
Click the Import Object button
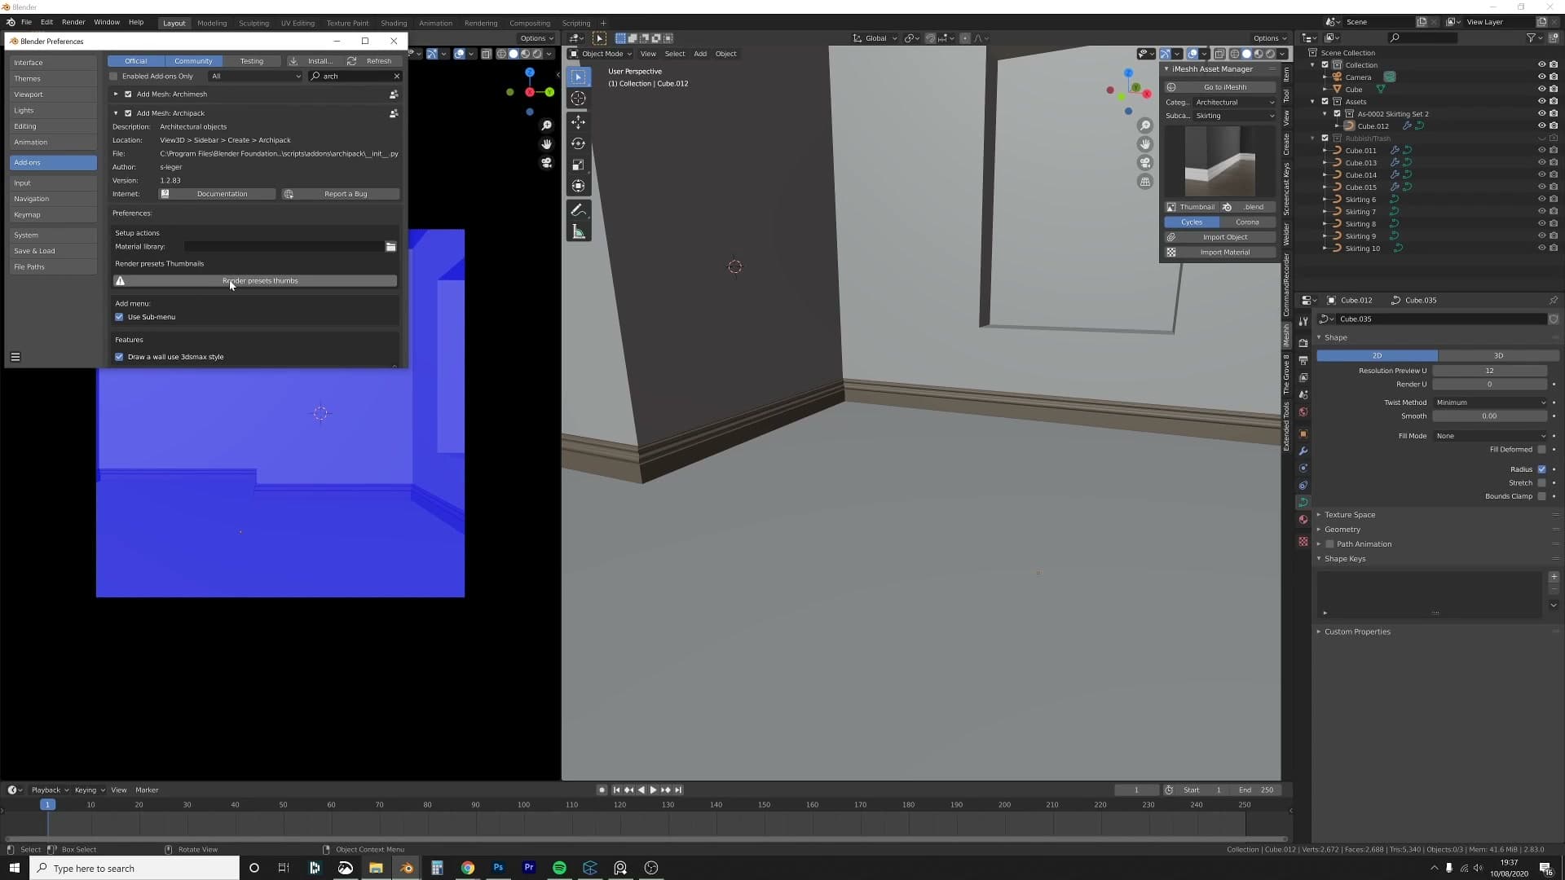coord(1219,237)
